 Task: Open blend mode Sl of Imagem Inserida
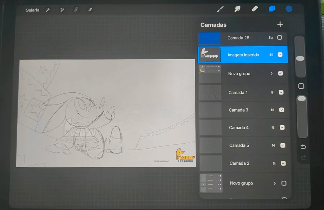click(x=271, y=55)
